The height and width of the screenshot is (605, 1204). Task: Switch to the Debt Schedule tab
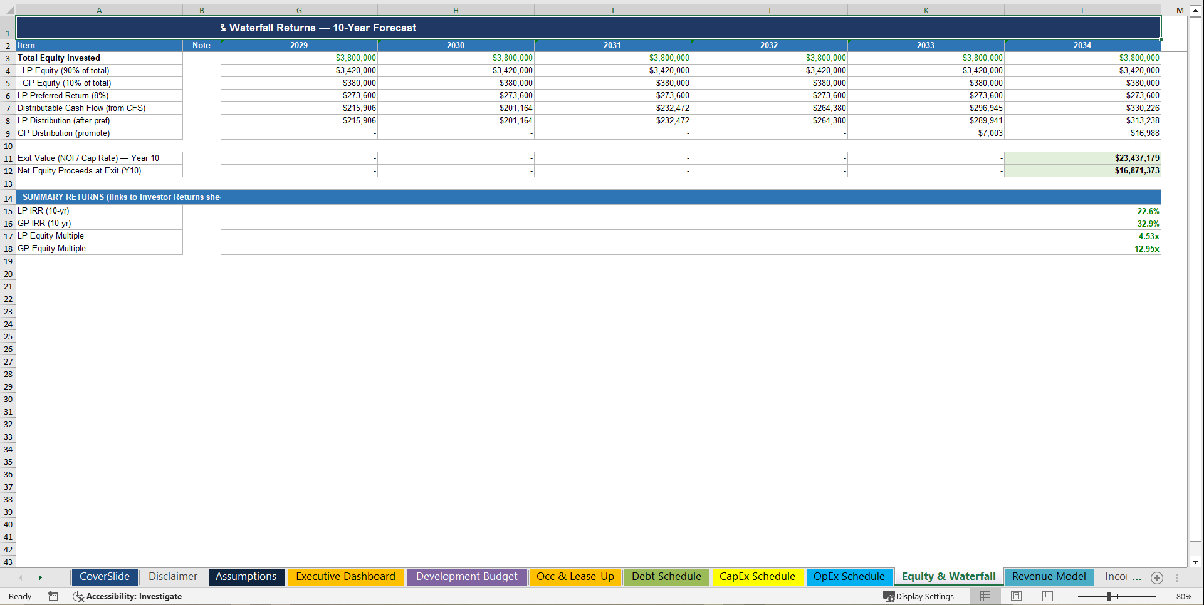(666, 576)
